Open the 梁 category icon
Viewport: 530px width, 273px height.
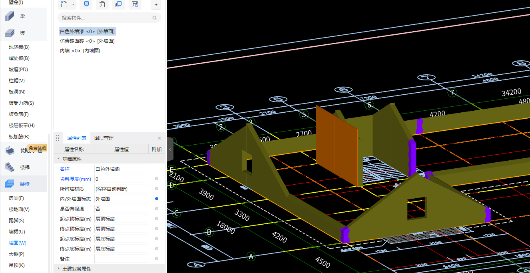click(x=10, y=16)
